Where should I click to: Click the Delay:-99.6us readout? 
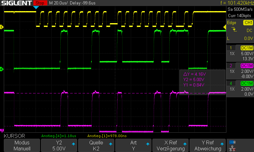click(83, 3)
